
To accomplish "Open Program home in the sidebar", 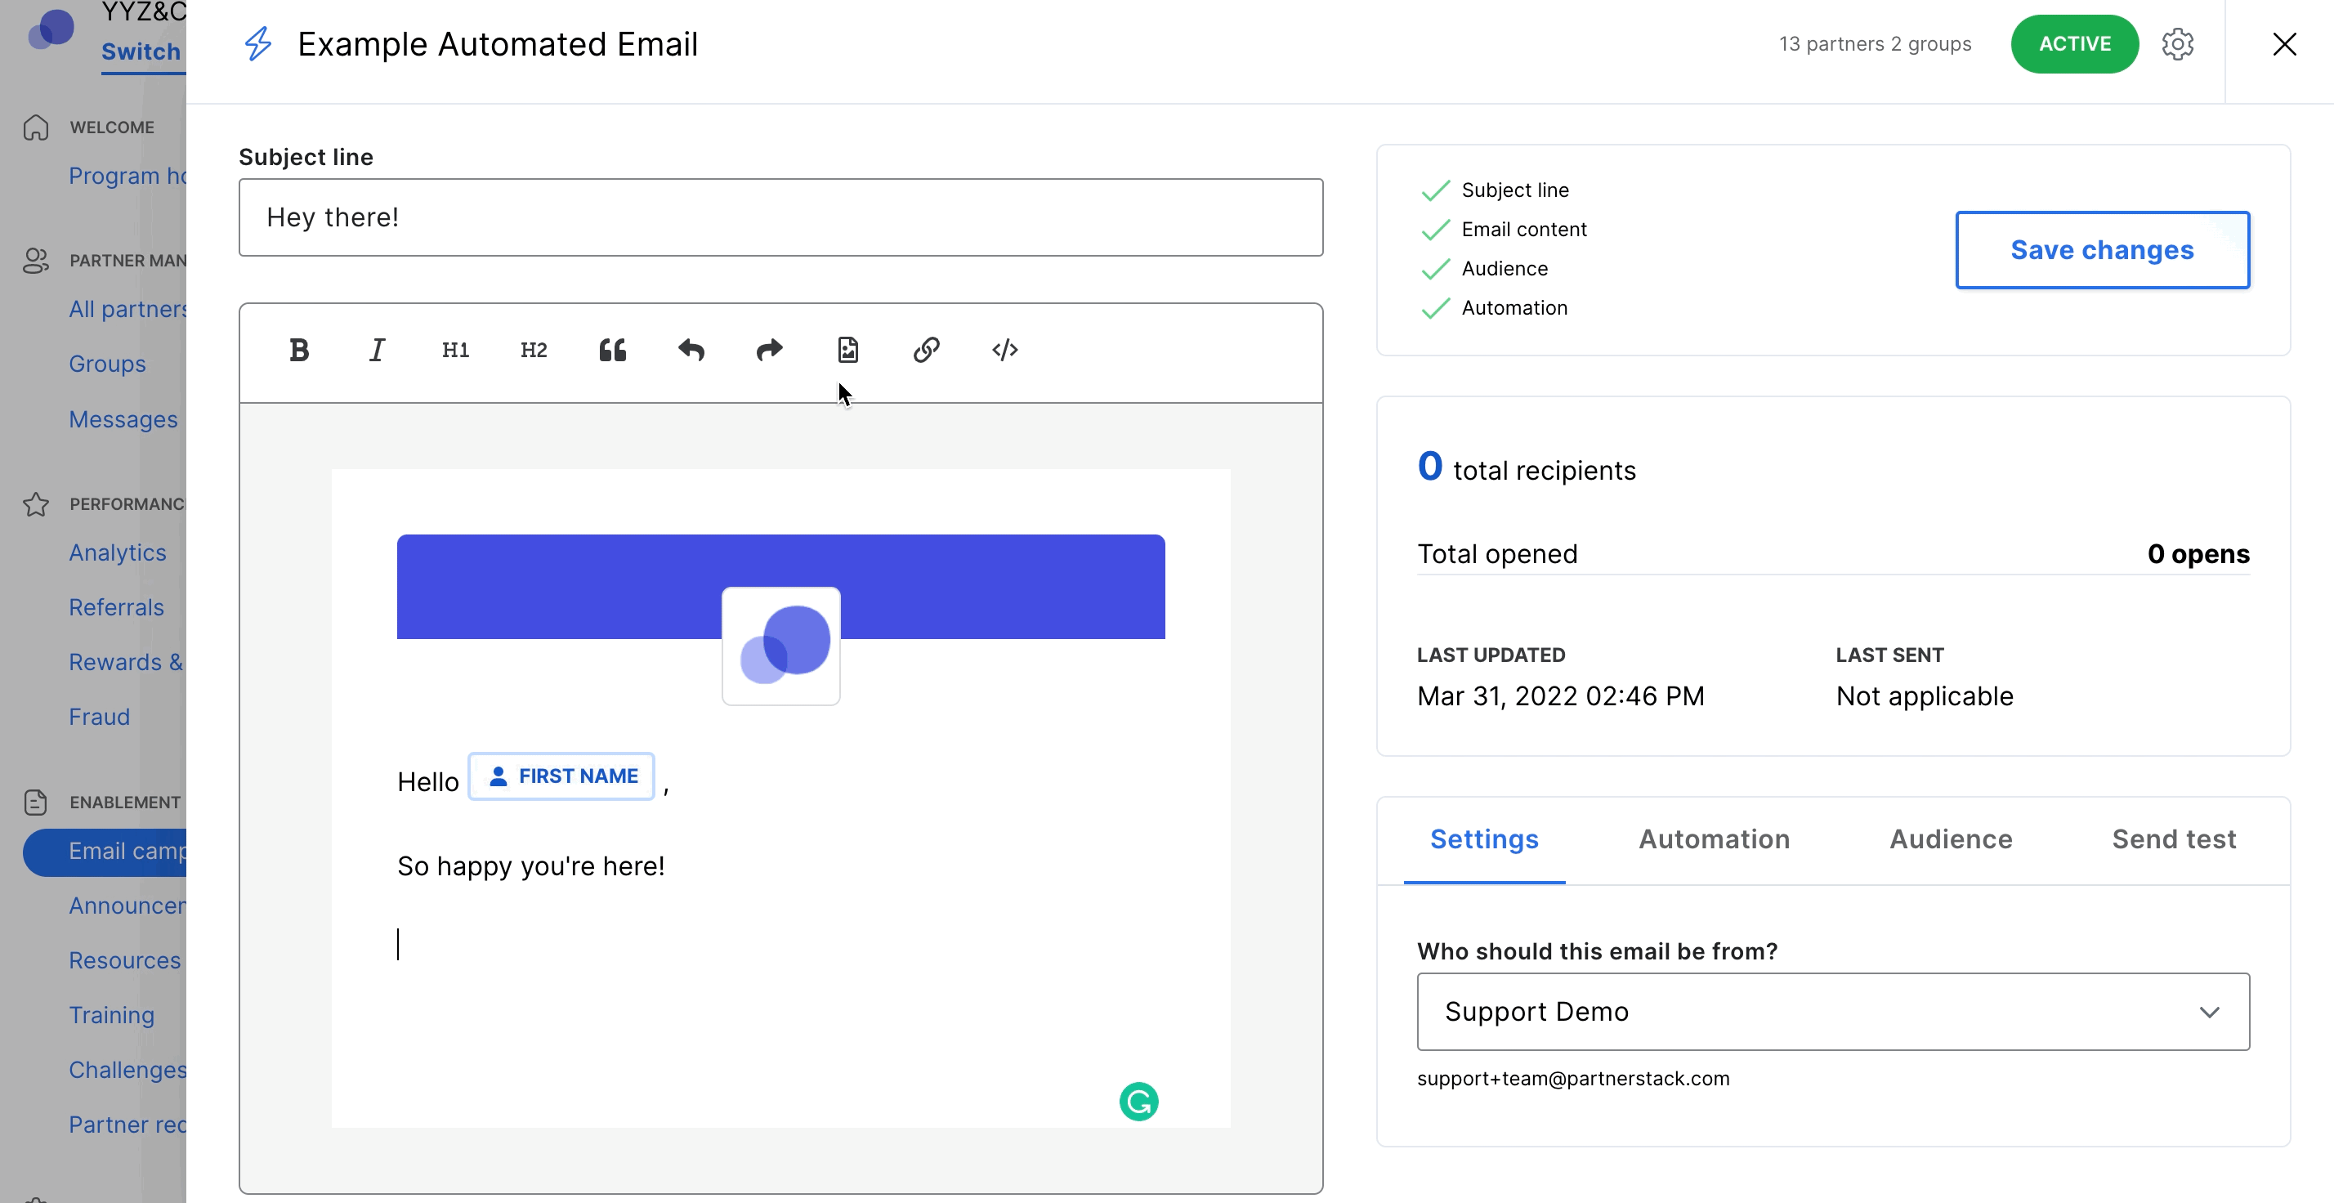I will click(127, 176).
